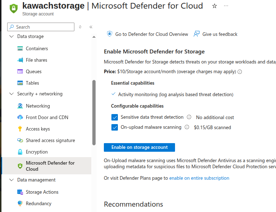Image resolution: width=276 pixels, height=212 pixels.
Task: Click the File shares icon
Action: pos(20,60)
